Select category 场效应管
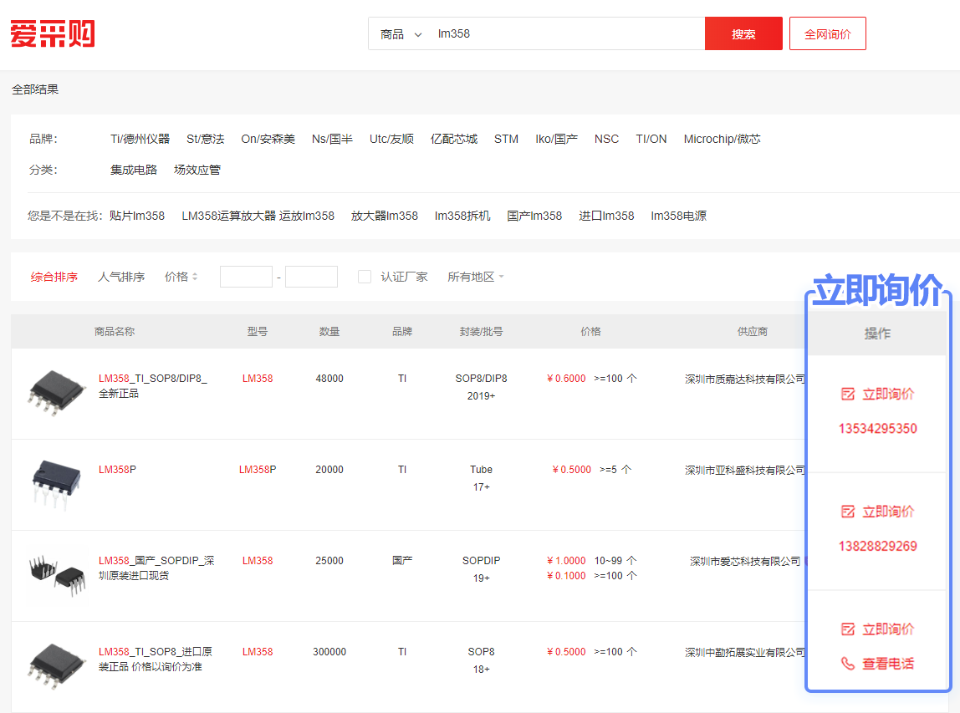The image size is (960, 713). pos(197,170)
